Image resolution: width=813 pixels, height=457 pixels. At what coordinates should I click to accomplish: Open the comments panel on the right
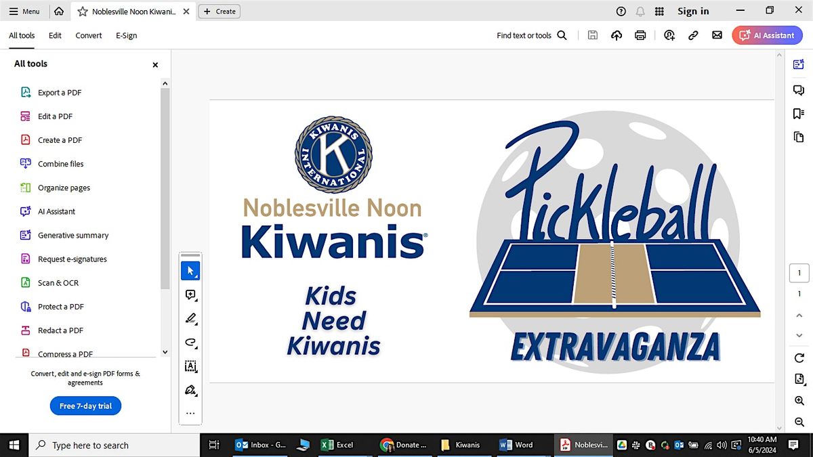[x=799, y=90]
